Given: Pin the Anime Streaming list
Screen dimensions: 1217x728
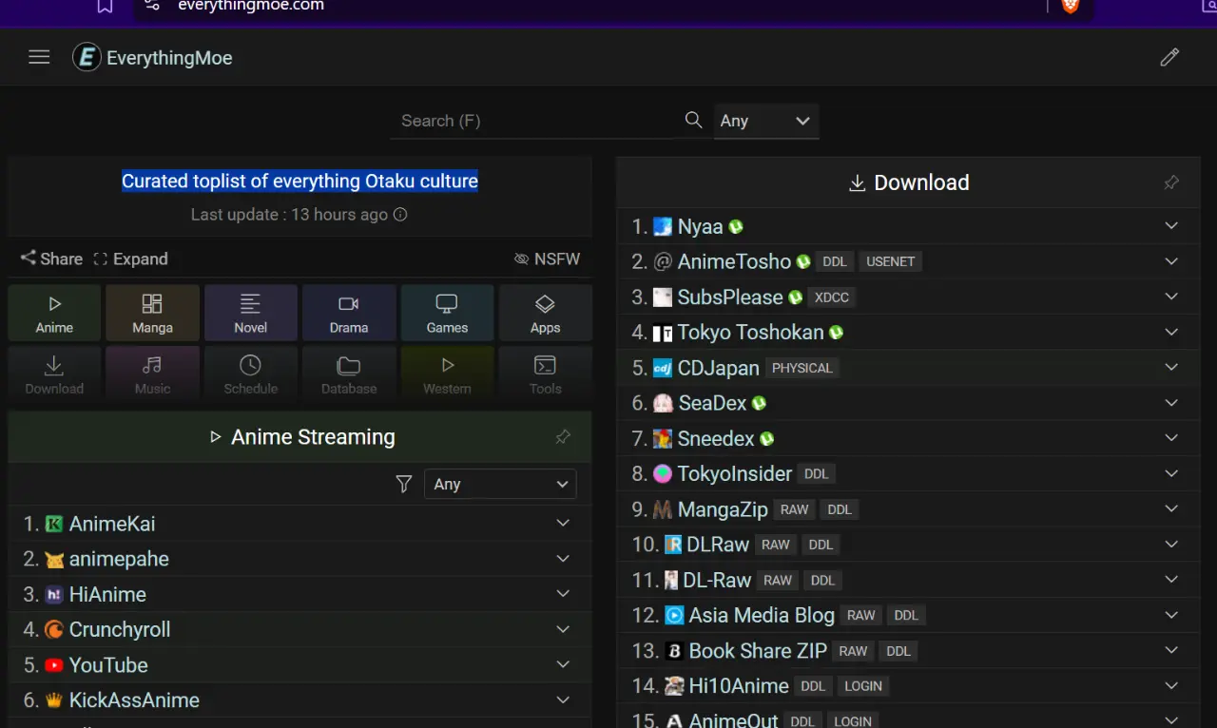Looking at the screenshot, I should pos(563,437).
